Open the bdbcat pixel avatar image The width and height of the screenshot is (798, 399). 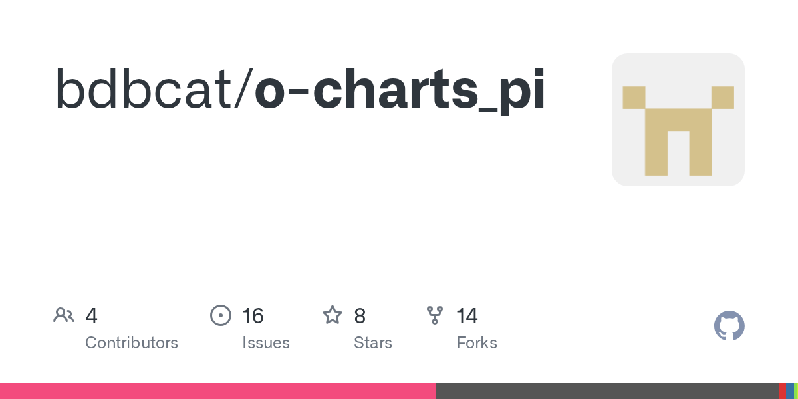coord(678,120)
